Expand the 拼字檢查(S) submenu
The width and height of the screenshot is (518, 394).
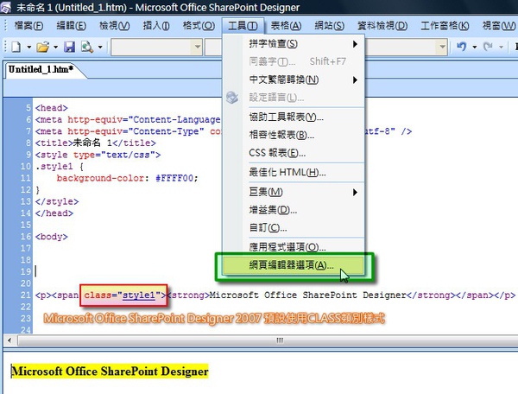coord(294,43)
